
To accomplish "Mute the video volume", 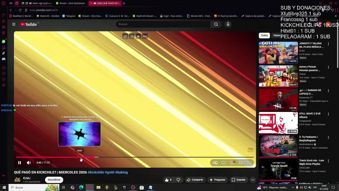I will point(29,163).
